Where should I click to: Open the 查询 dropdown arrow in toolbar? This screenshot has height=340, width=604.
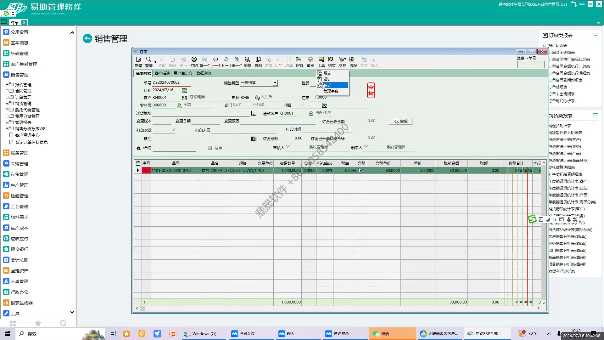click(x=155, y=62)
